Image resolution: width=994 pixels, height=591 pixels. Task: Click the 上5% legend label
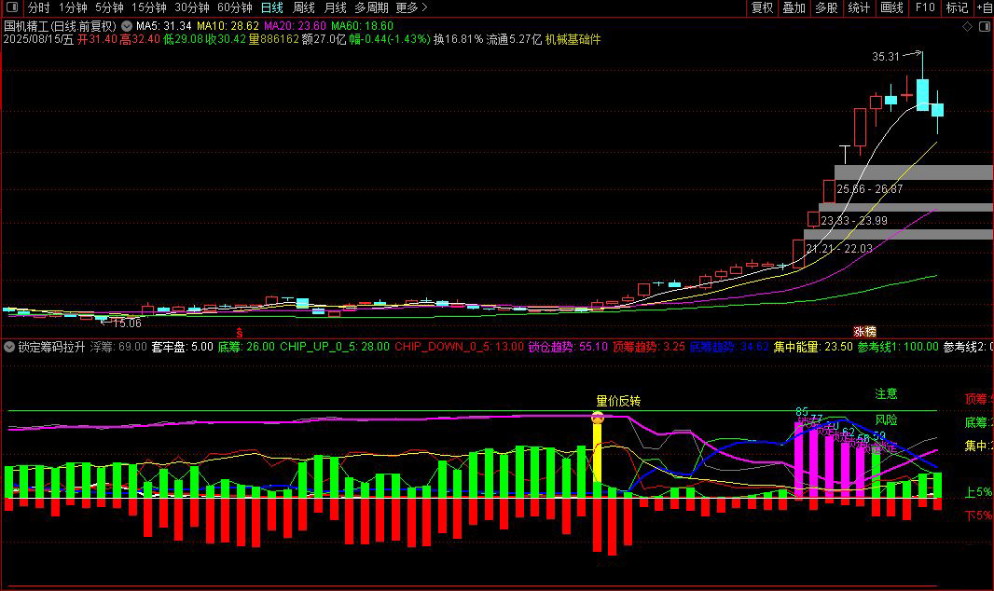tap(978, 491)
